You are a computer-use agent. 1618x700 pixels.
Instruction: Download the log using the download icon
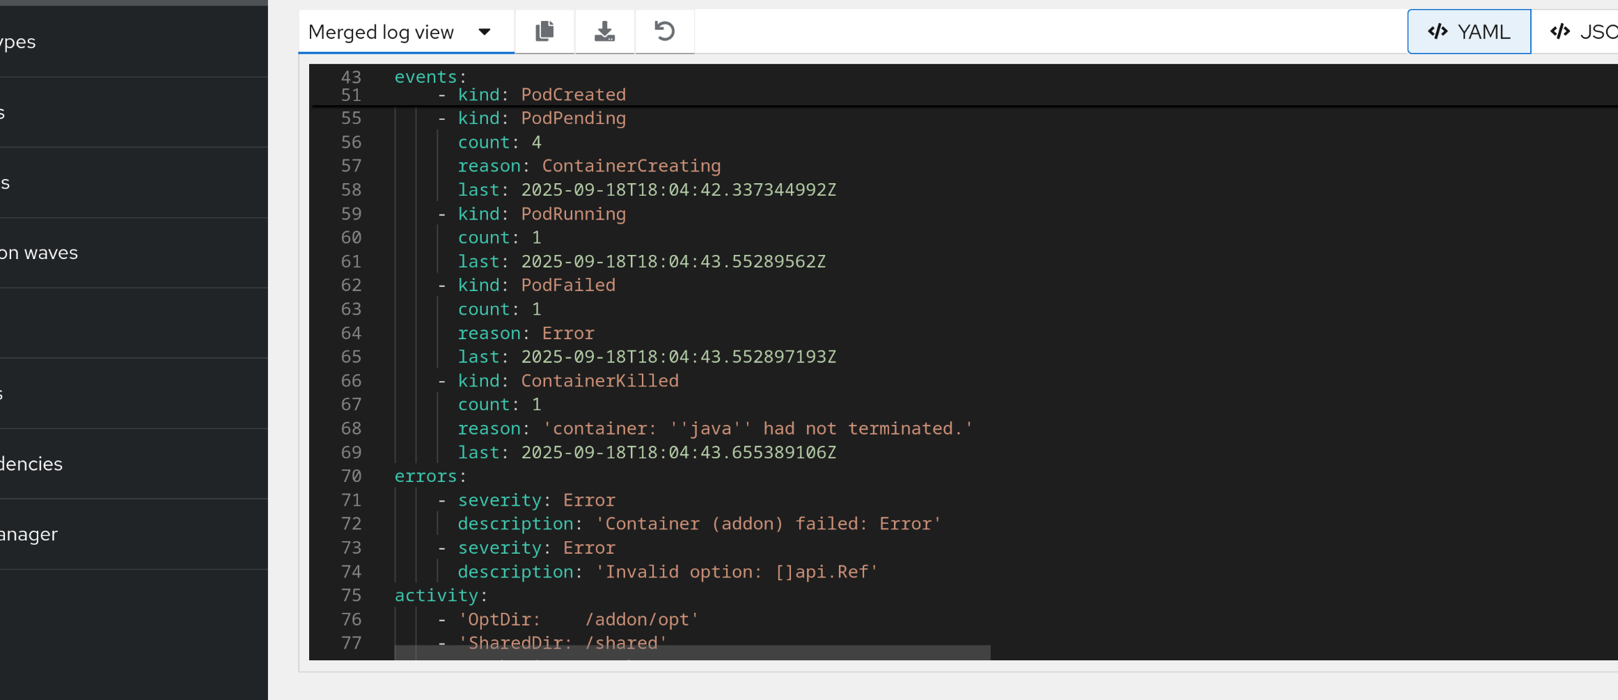[604, 31]
